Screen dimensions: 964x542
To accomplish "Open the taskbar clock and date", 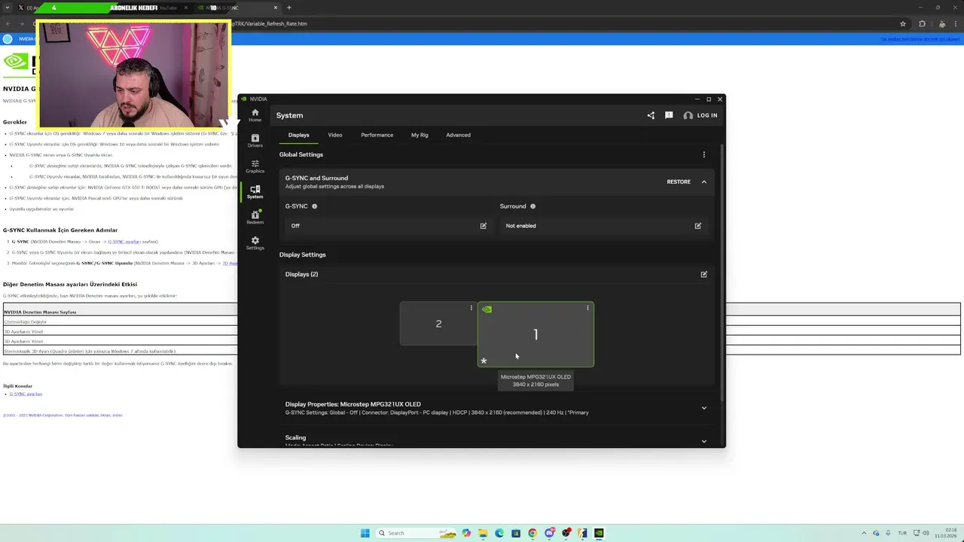I will (x=944, y=533).
